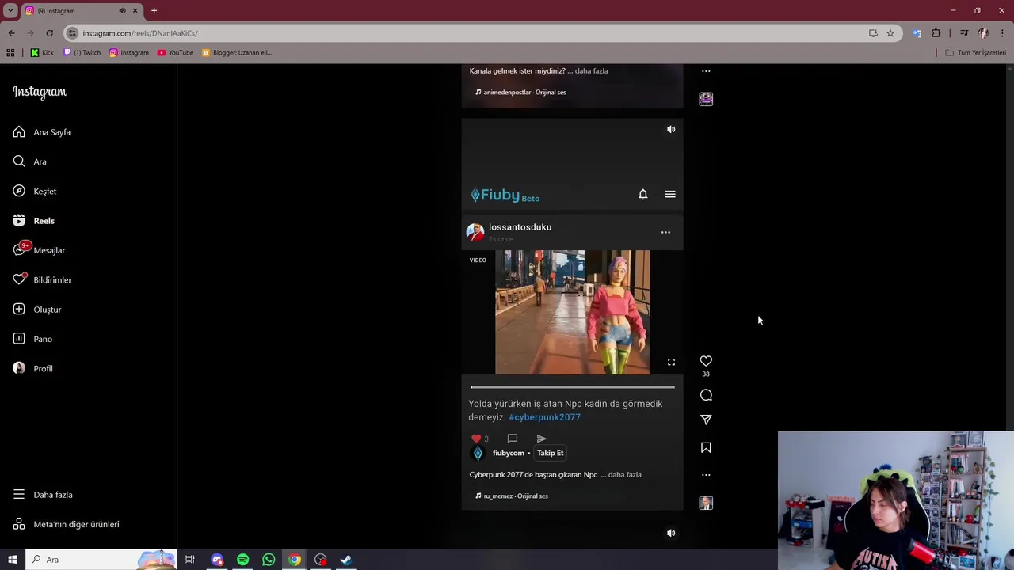
Task: Open WhatsApp from taskbar
Action: (269, 560)
